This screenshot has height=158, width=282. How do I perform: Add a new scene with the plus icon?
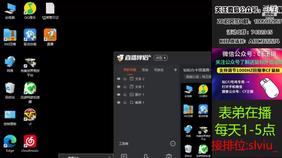175,70
